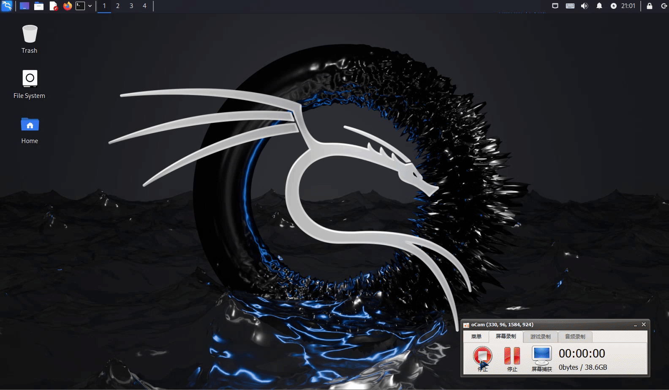
Task: Switch to workspace 4
Action: (x=144, y=6)
